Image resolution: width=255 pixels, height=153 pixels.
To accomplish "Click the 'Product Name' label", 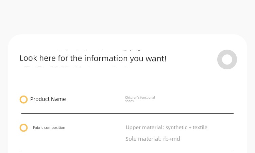I will (48, 99).
